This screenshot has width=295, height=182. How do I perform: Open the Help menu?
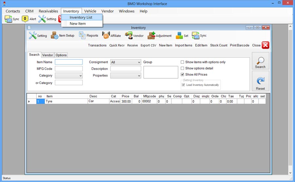click(x=143, y=11)
